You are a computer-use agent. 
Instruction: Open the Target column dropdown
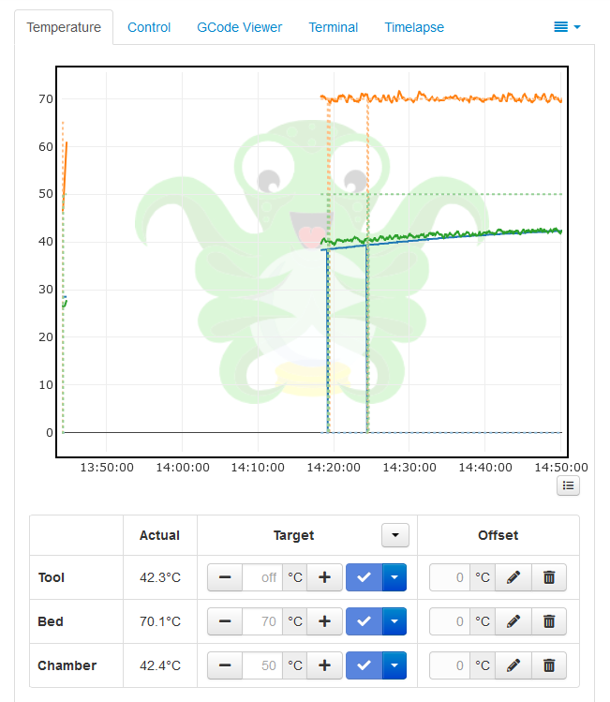tap(395, 535)
